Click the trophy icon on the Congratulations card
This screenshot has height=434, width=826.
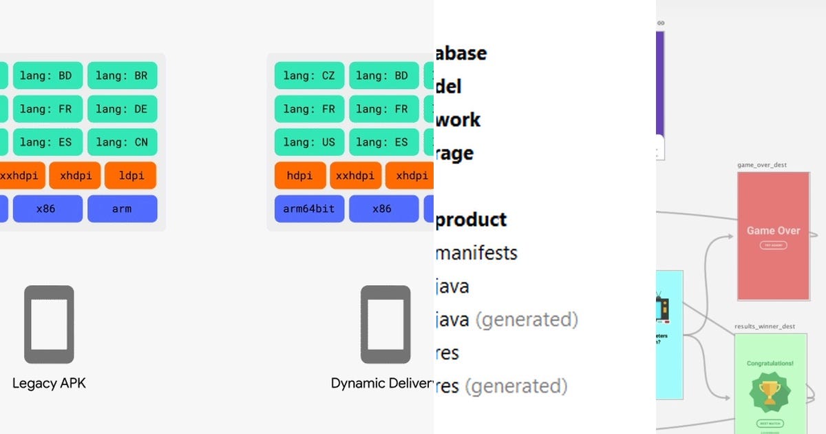click(771, 389)
